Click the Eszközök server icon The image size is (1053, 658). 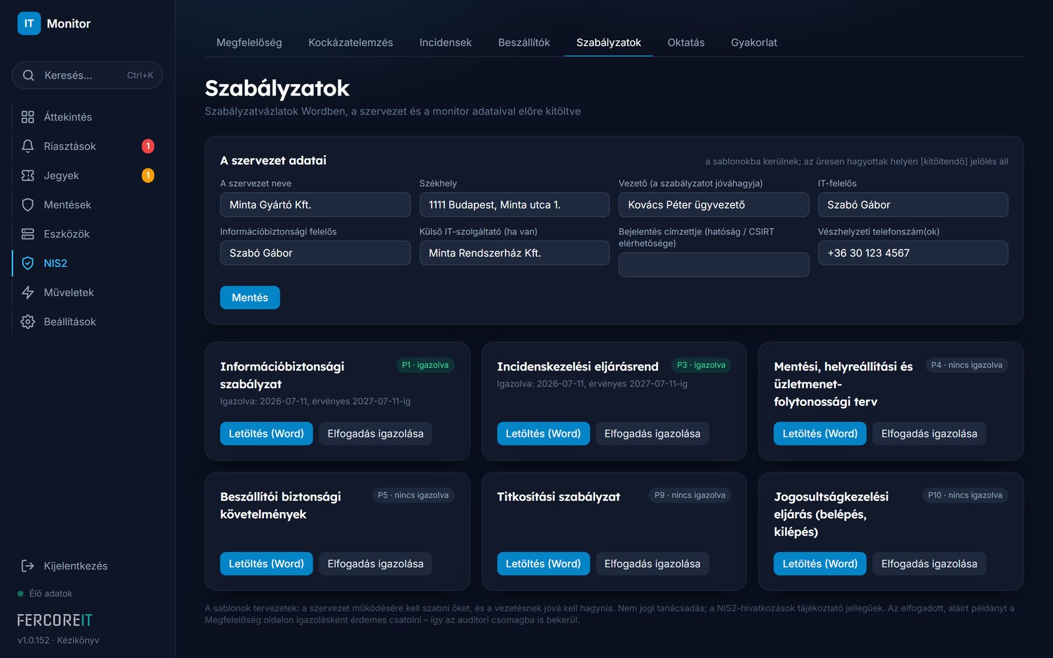point(28,234)
